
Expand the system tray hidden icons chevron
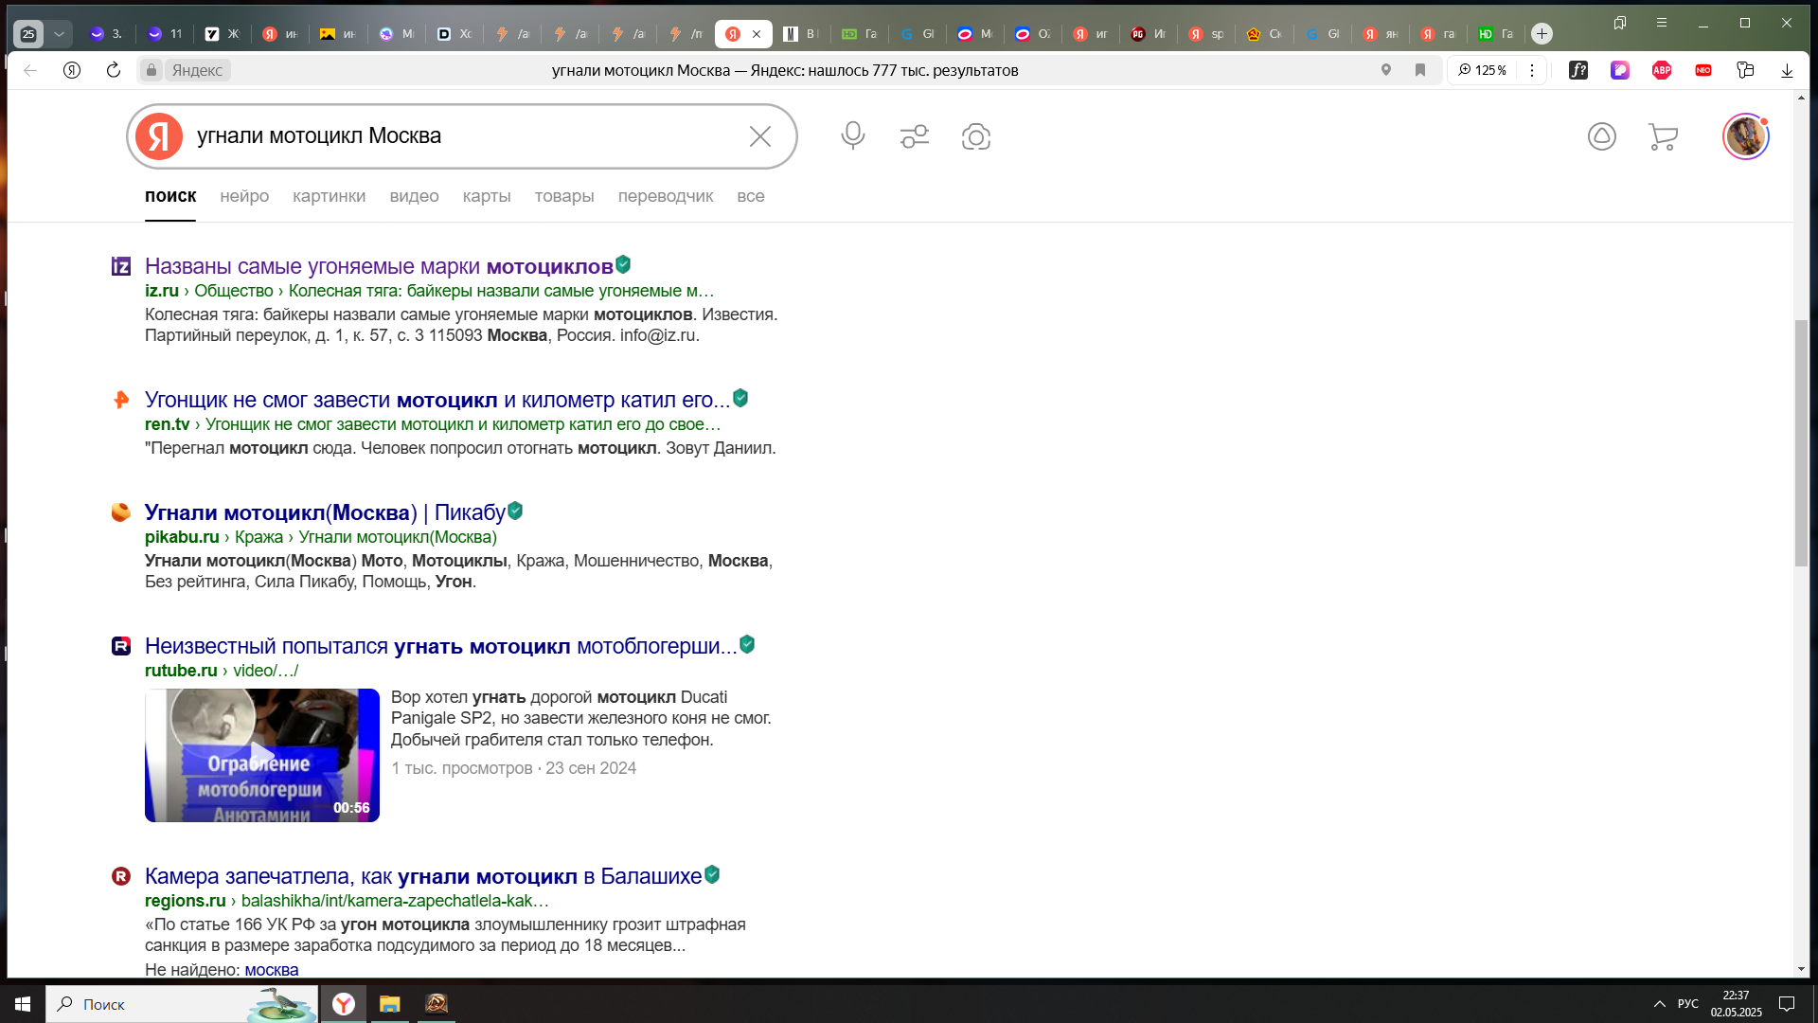[1659, 1004]
